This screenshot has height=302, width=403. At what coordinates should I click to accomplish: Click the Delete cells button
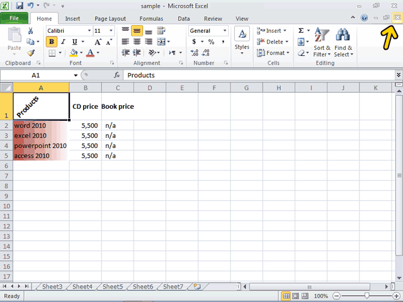point(273,42)
